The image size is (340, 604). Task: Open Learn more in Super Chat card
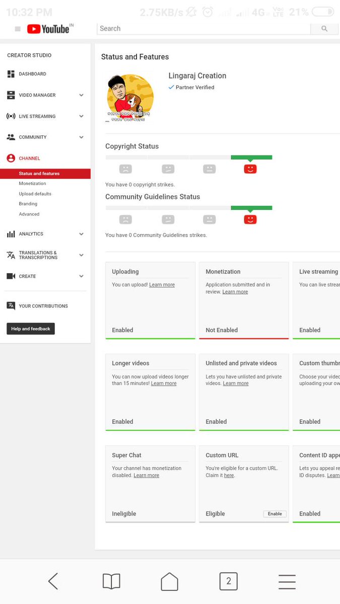(x=146, y=476)
